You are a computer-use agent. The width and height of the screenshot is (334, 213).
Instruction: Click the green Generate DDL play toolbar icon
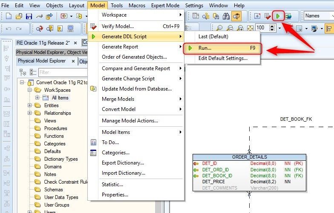[x=278, y=16]
